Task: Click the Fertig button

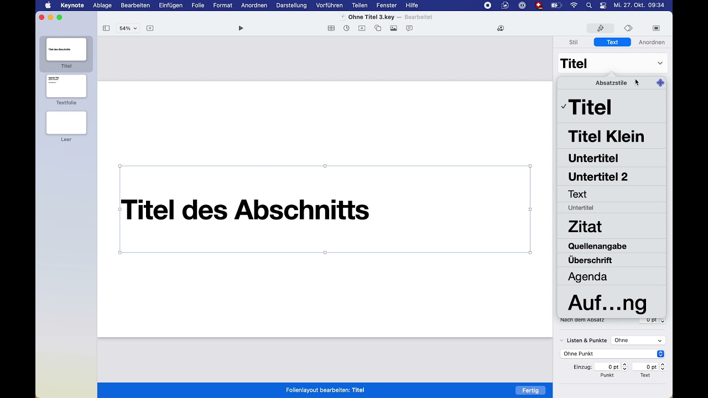Action: (530, 390)
